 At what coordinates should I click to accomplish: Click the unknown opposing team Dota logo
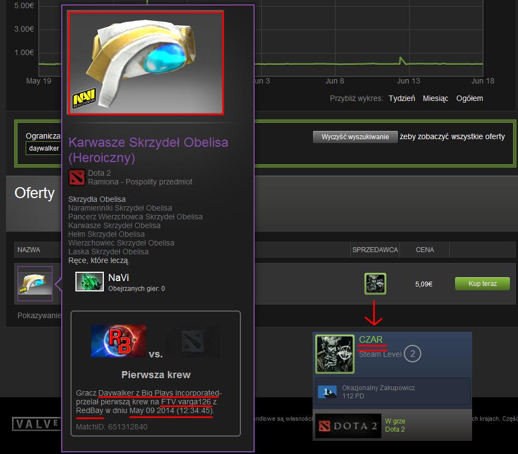coord(192,341)
